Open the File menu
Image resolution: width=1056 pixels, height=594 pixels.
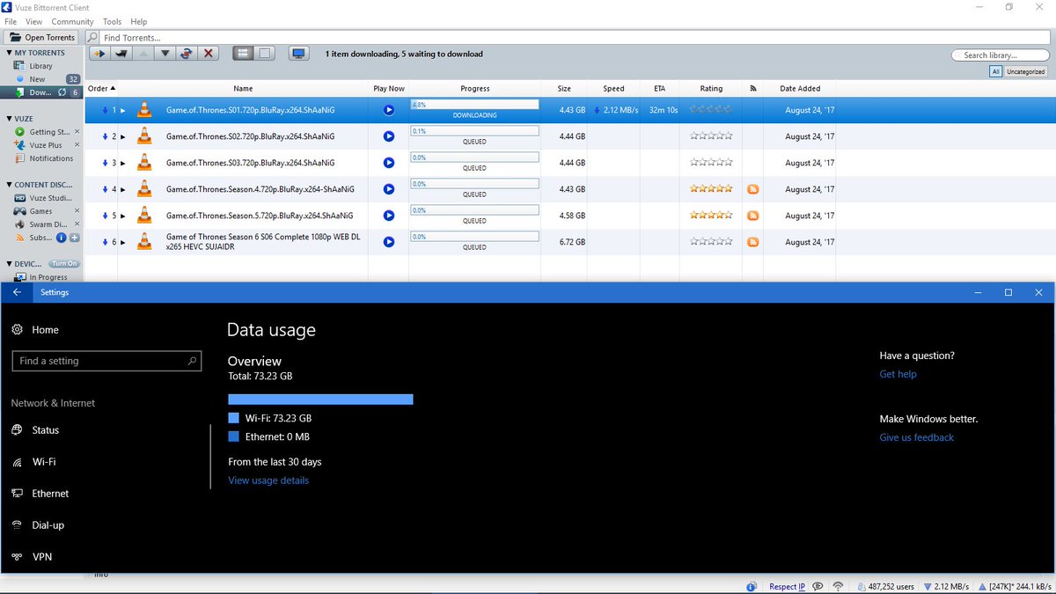click(x=11, y=21)
